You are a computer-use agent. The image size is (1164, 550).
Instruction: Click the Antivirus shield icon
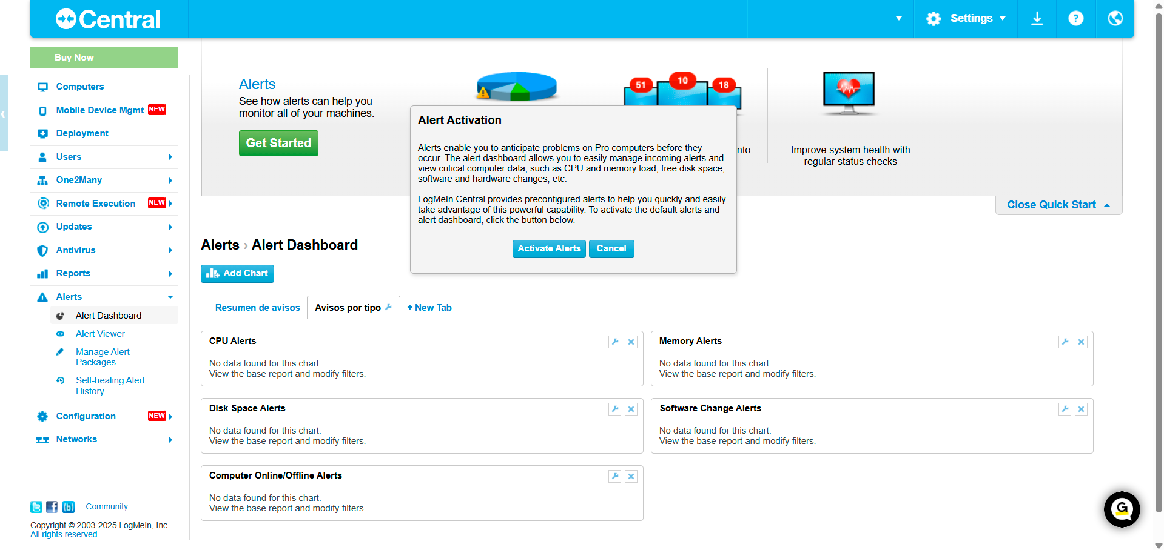pyautogui.click(x=42, y=250)
